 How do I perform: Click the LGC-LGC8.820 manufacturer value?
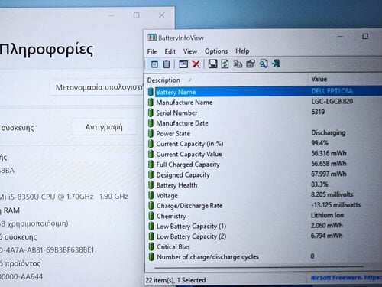[x=332, y=101]
